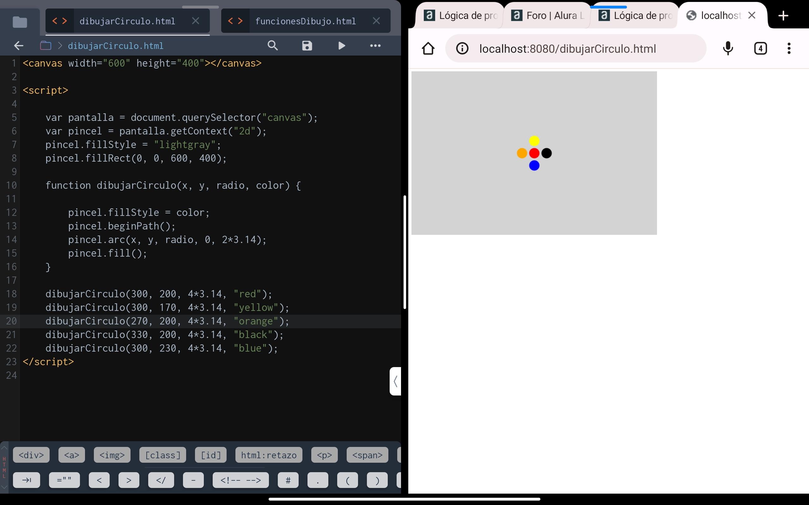This screenshot has height=505, width=809.
Task: Click the blue circle on the canvas
Action: coord(534,165)
